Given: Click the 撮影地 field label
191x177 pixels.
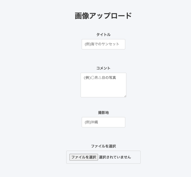Looking at the screenshot, I should tap(103, 113).
